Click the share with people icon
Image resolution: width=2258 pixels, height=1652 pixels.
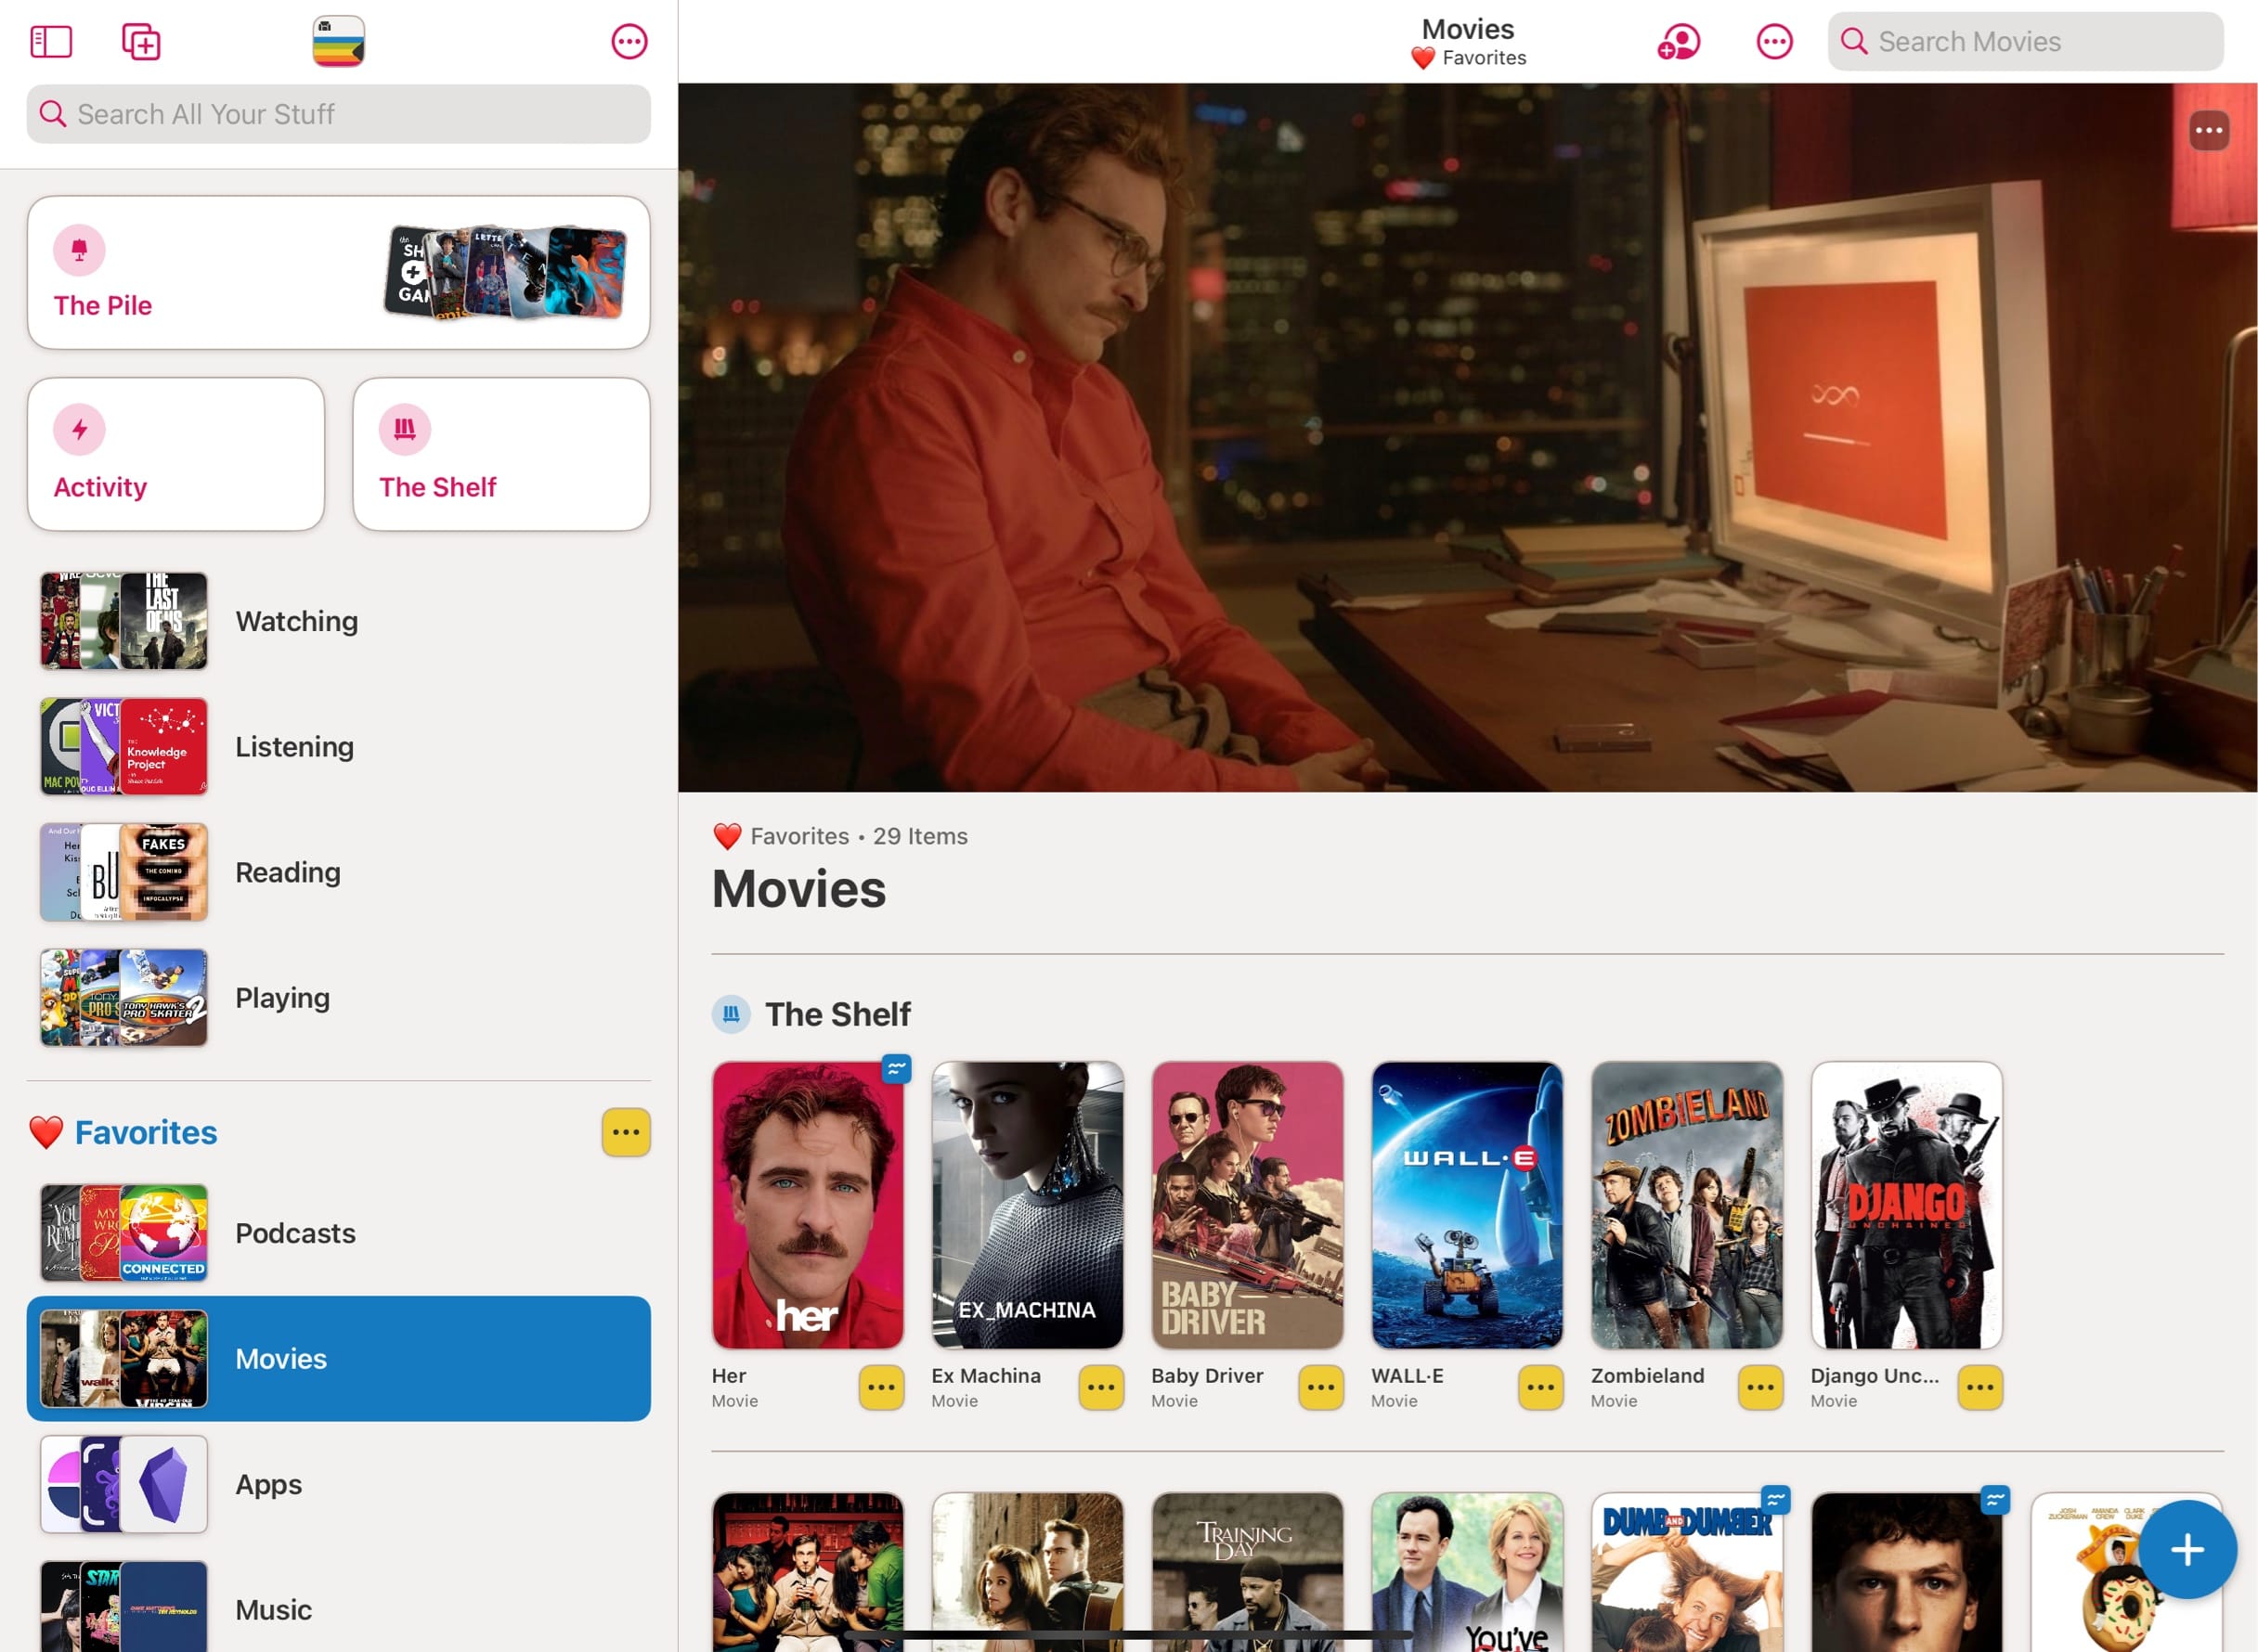click(x=1679, y=42)
